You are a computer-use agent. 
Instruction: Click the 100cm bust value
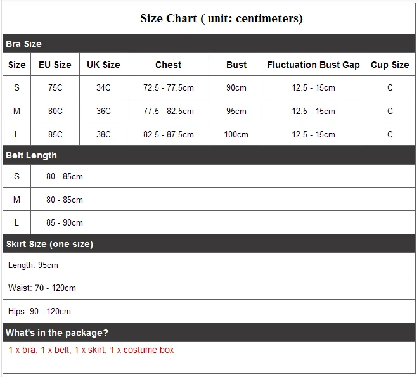click(236, 134)
